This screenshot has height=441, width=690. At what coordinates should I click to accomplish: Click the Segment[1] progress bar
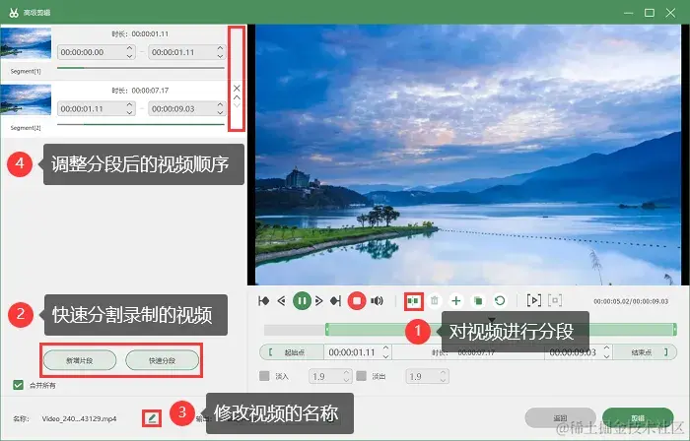click(x=141, y=68)
